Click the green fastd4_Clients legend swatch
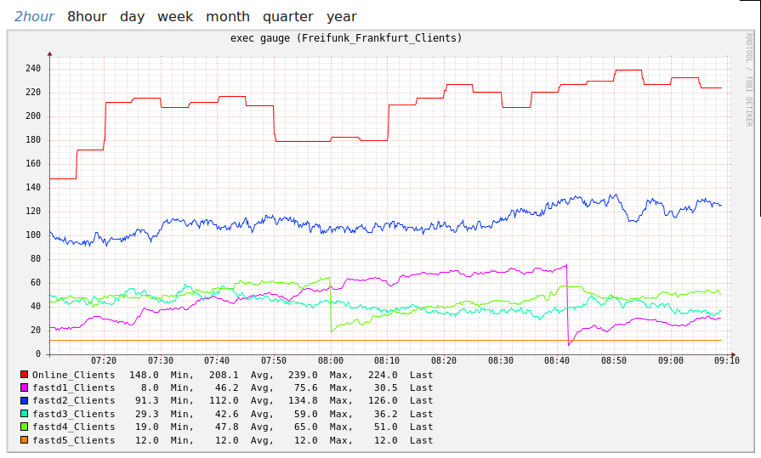This screenshot has width=761, height=458. click(x=24, y=427)
